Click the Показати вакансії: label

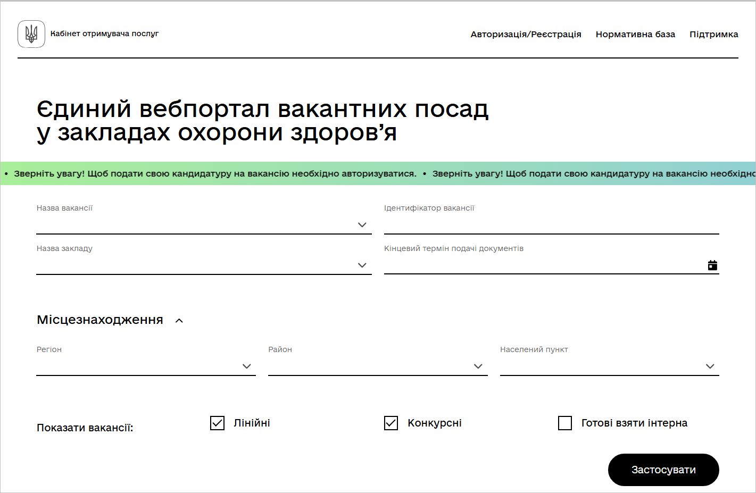tap(85, 428)
